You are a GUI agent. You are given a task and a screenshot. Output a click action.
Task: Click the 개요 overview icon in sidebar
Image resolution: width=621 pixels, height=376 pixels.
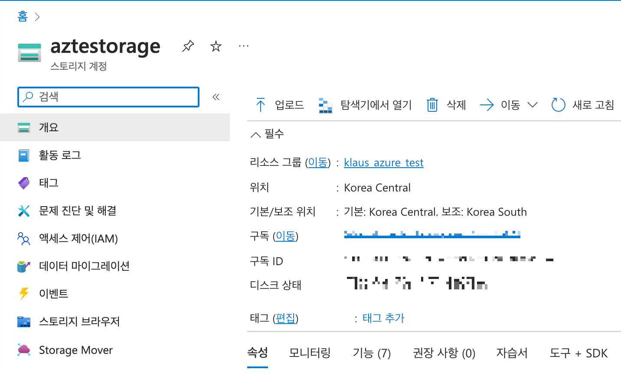click(24, 127)
